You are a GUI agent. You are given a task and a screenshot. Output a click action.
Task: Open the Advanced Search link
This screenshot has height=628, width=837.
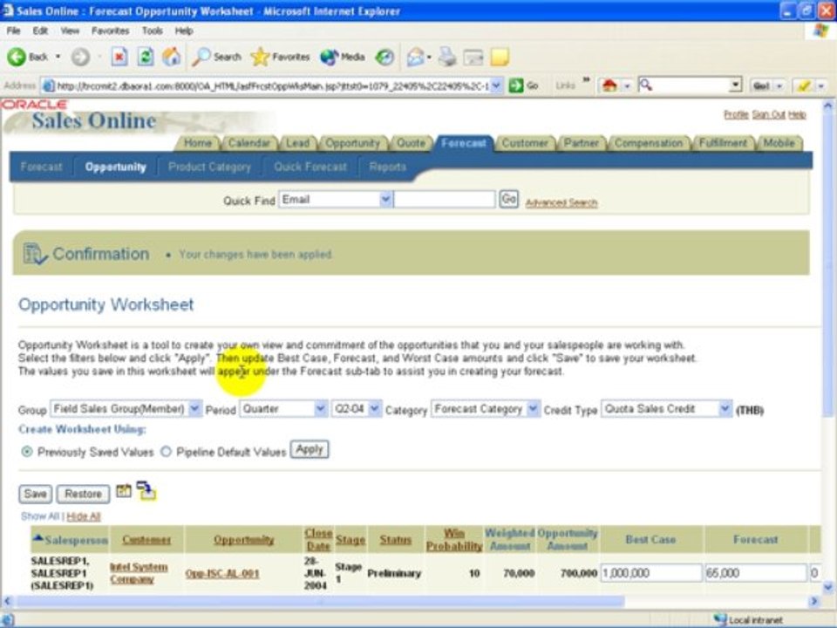[561, 203]
